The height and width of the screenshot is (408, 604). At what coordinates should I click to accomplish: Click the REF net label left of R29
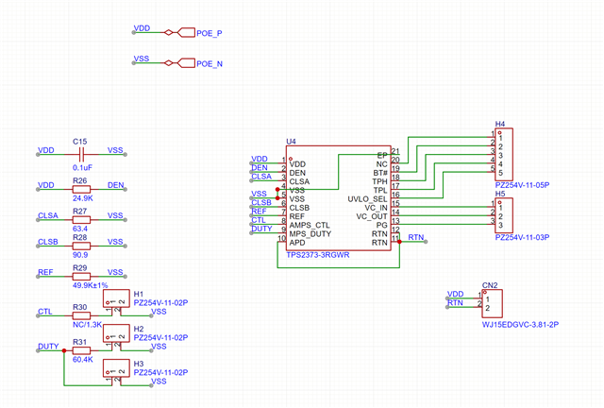click(x=45, y=272)
